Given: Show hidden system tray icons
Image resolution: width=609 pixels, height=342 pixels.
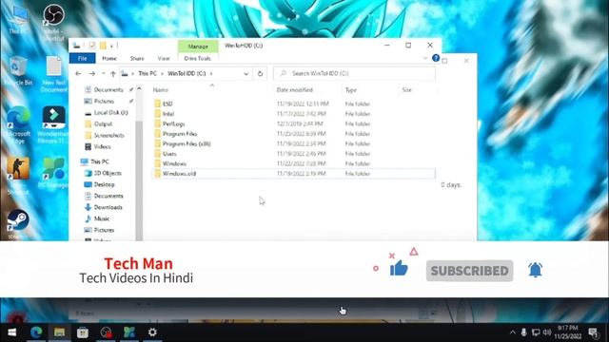Looking at the screenshot, I should tap(513, 332).
